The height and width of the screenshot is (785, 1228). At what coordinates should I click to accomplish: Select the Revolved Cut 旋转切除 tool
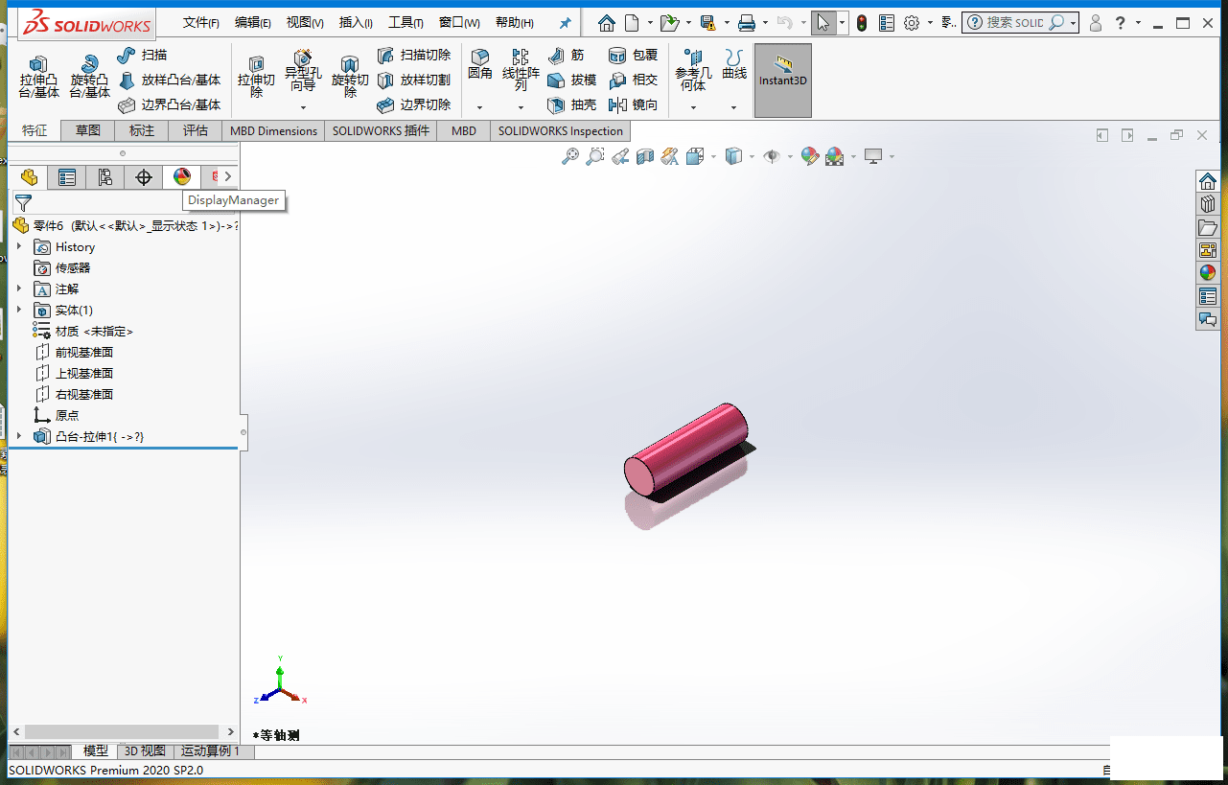coord(350,77)
